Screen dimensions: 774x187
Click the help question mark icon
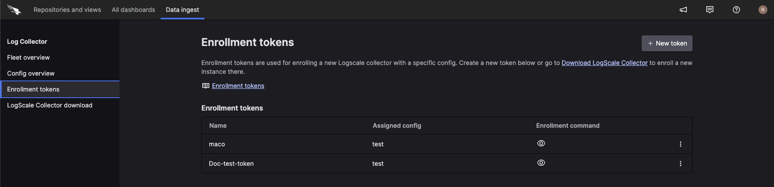tap(736, 10)
